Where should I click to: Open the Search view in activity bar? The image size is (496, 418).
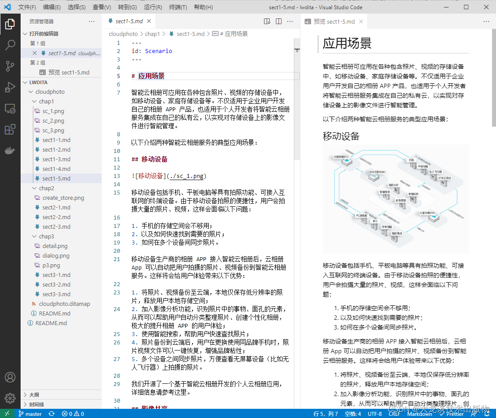(x=10, y=45)
